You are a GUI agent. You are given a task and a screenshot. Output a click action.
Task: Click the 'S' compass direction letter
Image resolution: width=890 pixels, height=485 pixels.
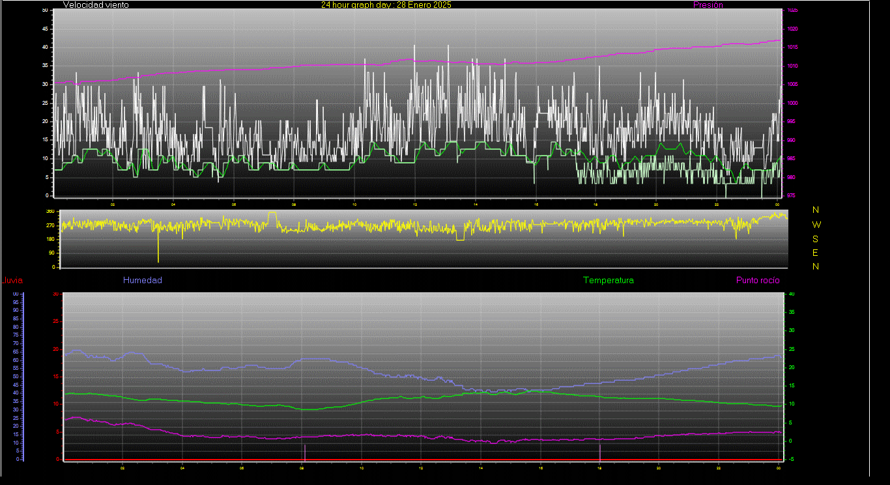[x=816, y=238]
